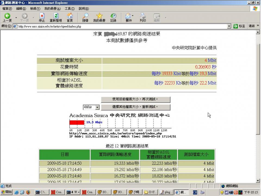261x196 pixels.
Task: Open the 搜尋 search icon
Action: [x=85, y=16]
